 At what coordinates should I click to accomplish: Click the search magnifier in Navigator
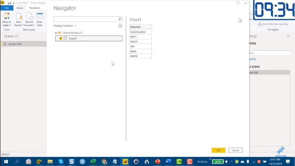pos(120,19)
